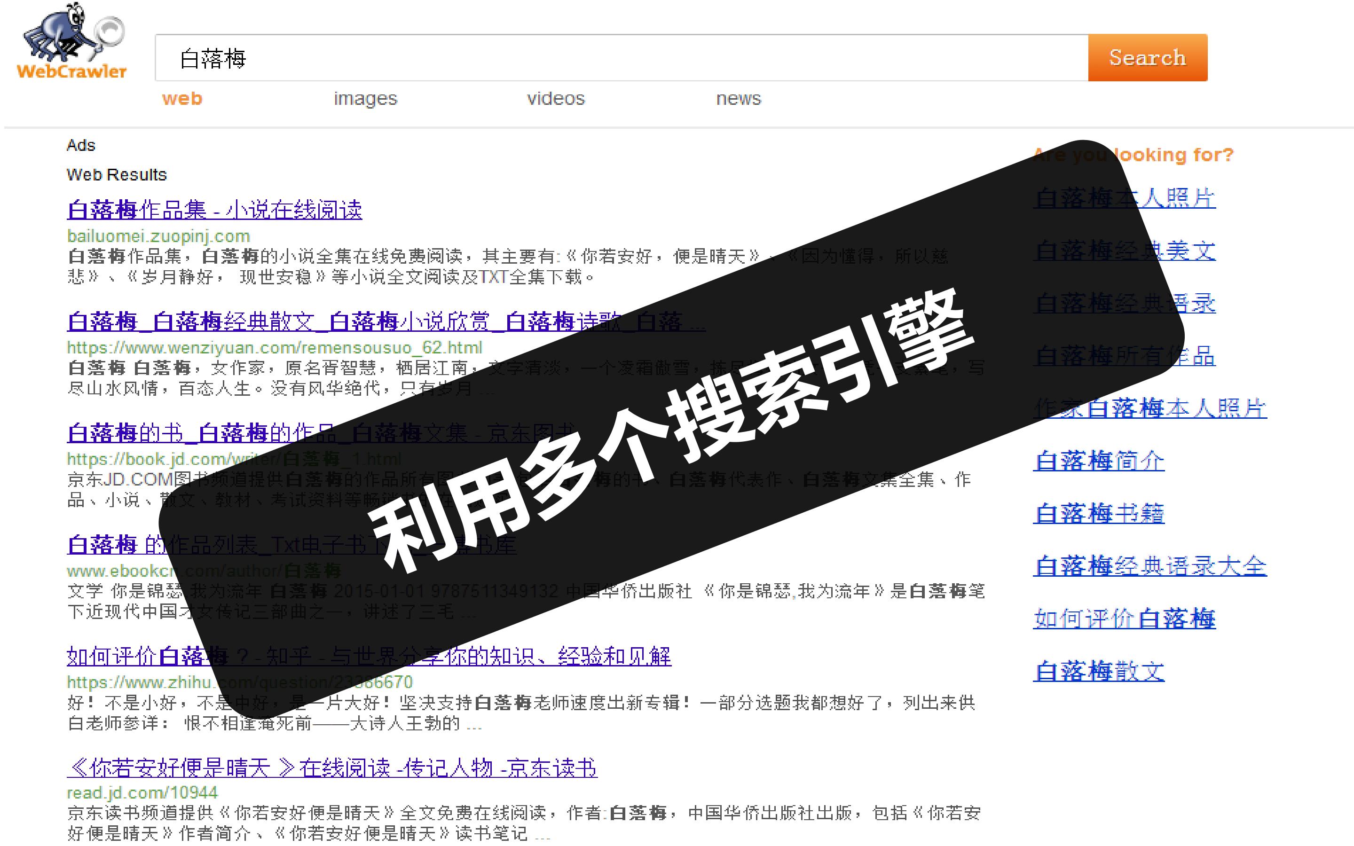Open suggestion 白落梅简介
This screenshot has height=846, width=1354.
pos(1099,461)
